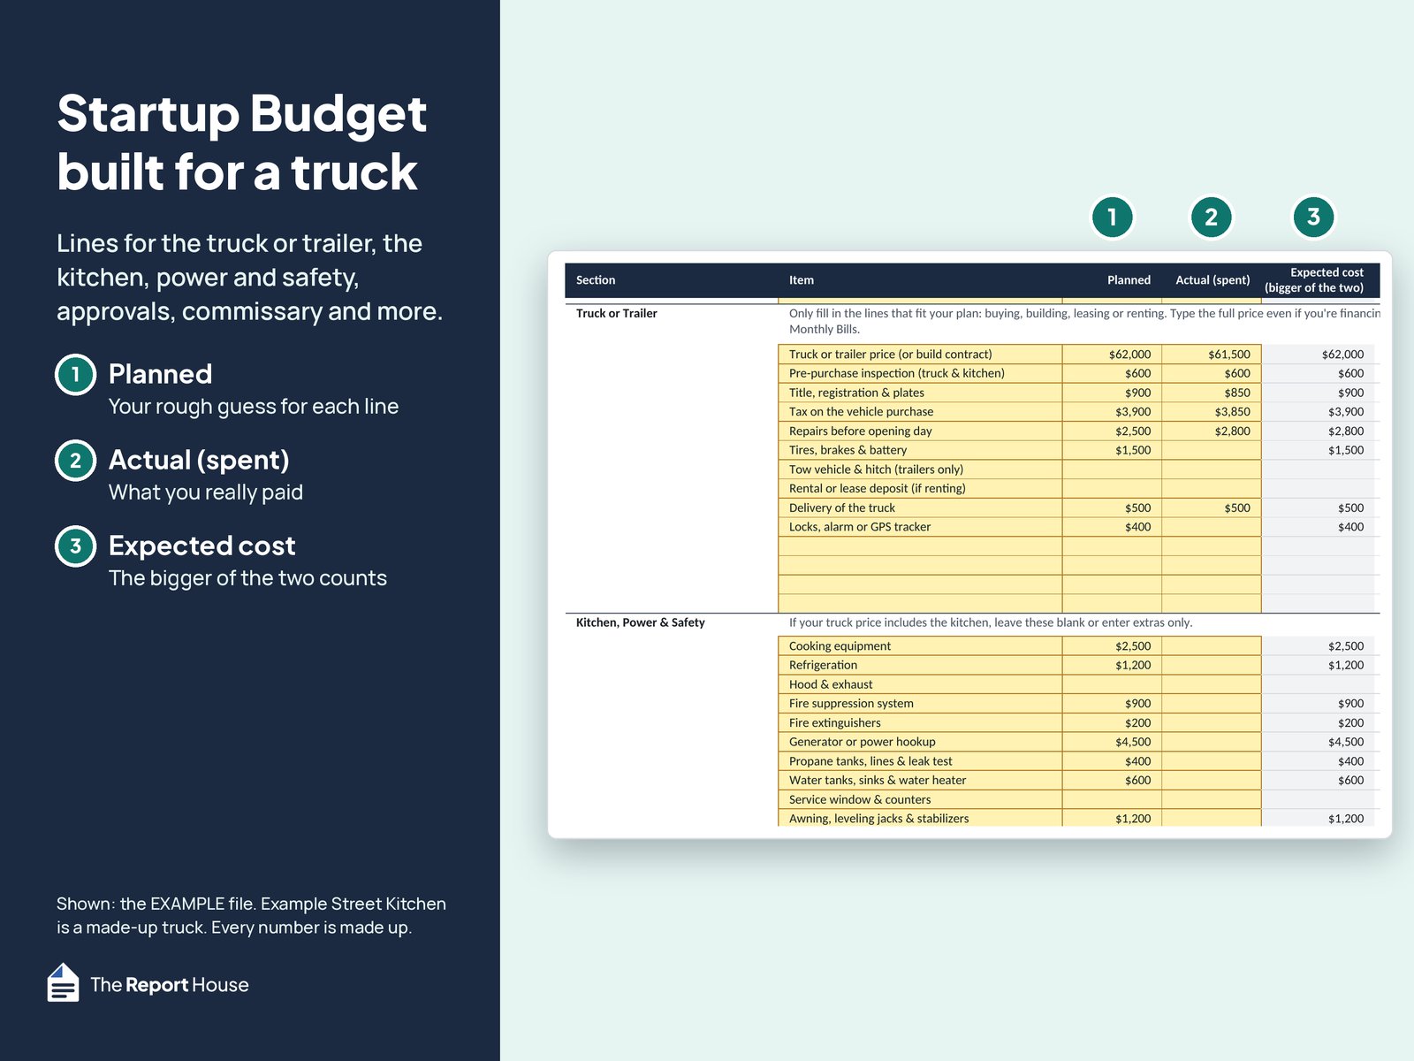Click the actual value $850
The height and width of the screenshot is (1061, 1414).
click(x=1211, y=393)
